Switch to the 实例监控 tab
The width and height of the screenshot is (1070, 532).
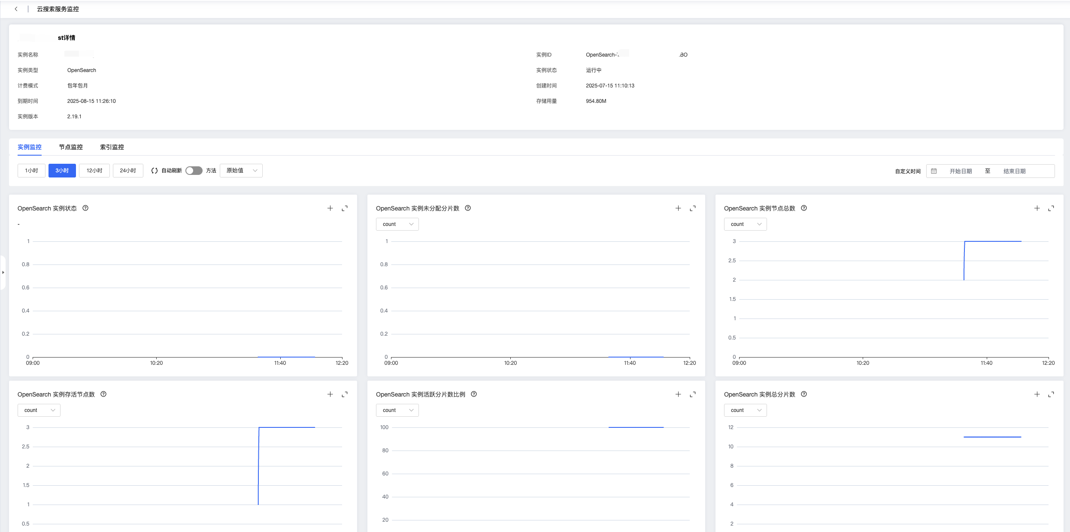(30, 147)
